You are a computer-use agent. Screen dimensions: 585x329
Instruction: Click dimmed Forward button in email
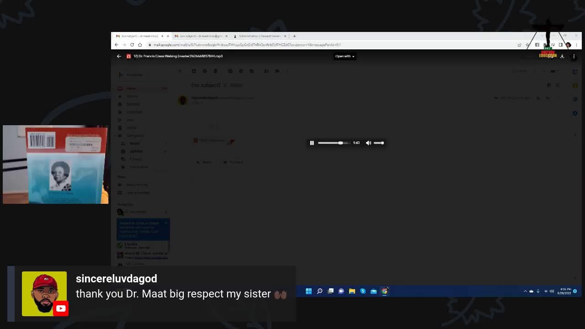click(233, 162)
